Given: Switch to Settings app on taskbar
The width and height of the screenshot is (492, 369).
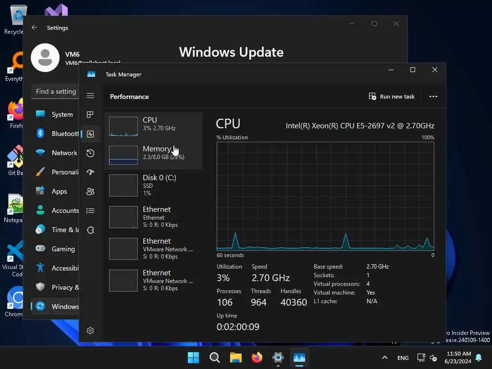Looking at the screenshot, I should click(278, 357).
